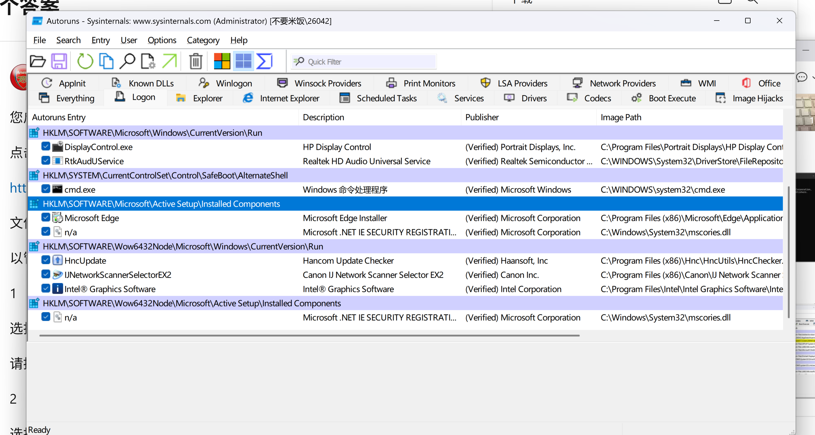Click the green Jump to Entry arrow icon

click(169, 61)
